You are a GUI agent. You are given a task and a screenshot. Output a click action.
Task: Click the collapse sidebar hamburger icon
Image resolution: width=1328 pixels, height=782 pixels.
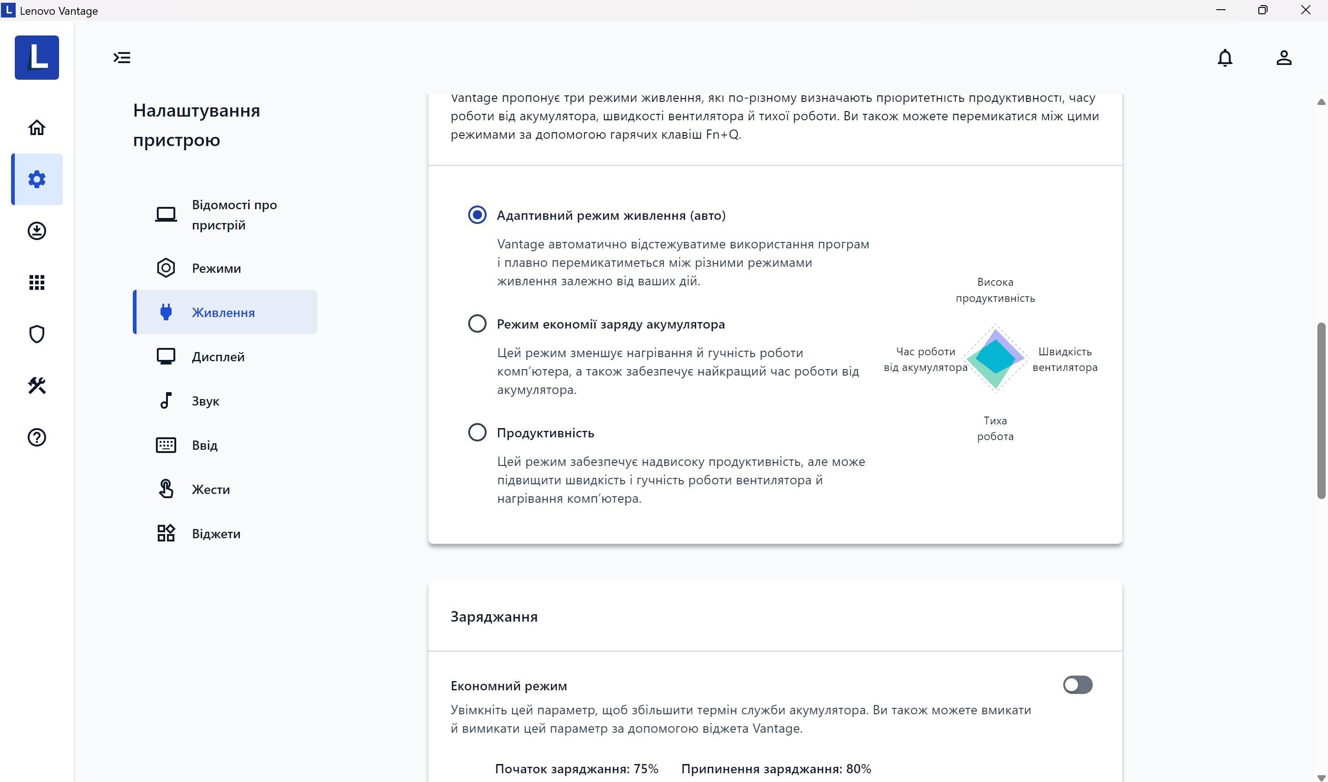[x=122, y=57]
